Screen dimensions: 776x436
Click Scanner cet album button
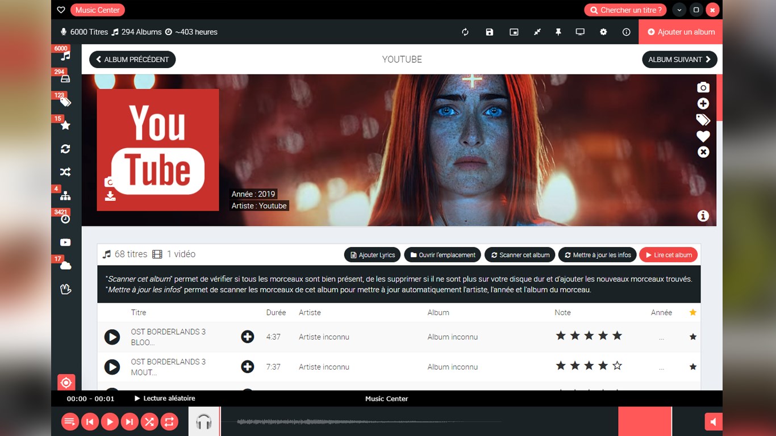[520, 255]
